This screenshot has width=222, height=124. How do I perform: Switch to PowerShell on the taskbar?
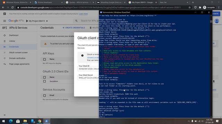tap(47, 121)
